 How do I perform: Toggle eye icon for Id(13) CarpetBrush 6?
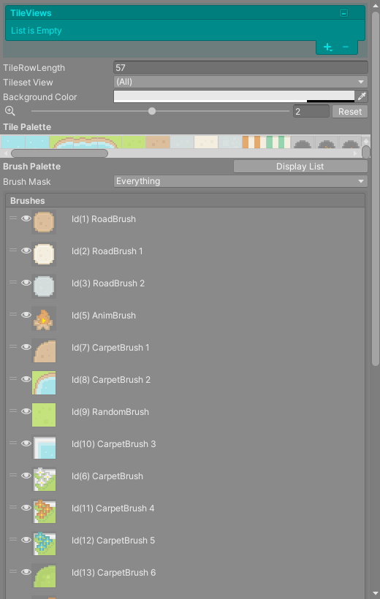tap(26, 571)
